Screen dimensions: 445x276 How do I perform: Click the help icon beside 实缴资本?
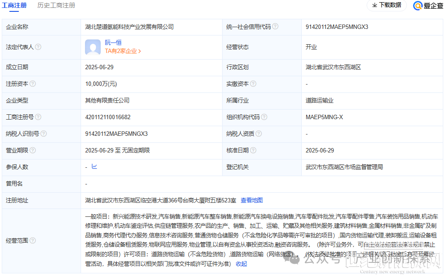(x=253, y=84)
